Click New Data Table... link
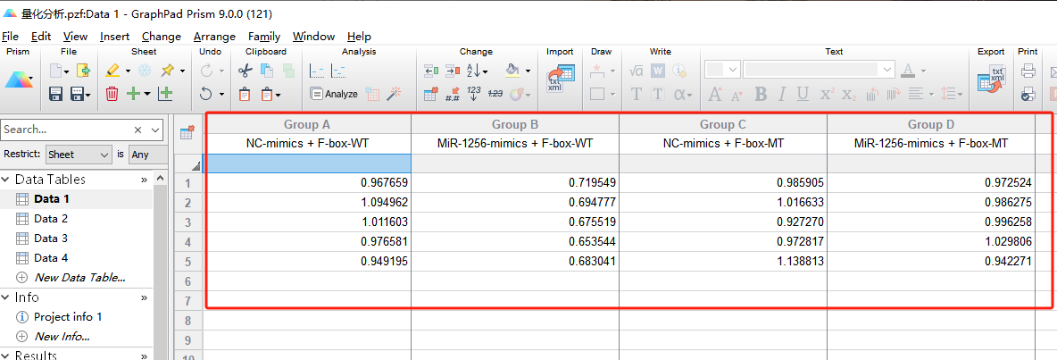This screenshot has width=1057, height=360. pos(79,277)
